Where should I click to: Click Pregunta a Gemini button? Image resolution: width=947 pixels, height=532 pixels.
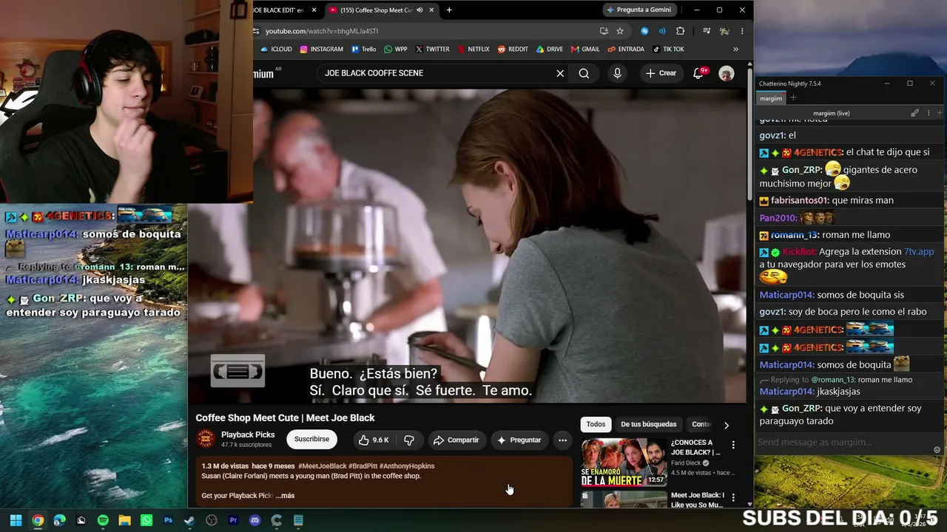(x=638, y=10)
